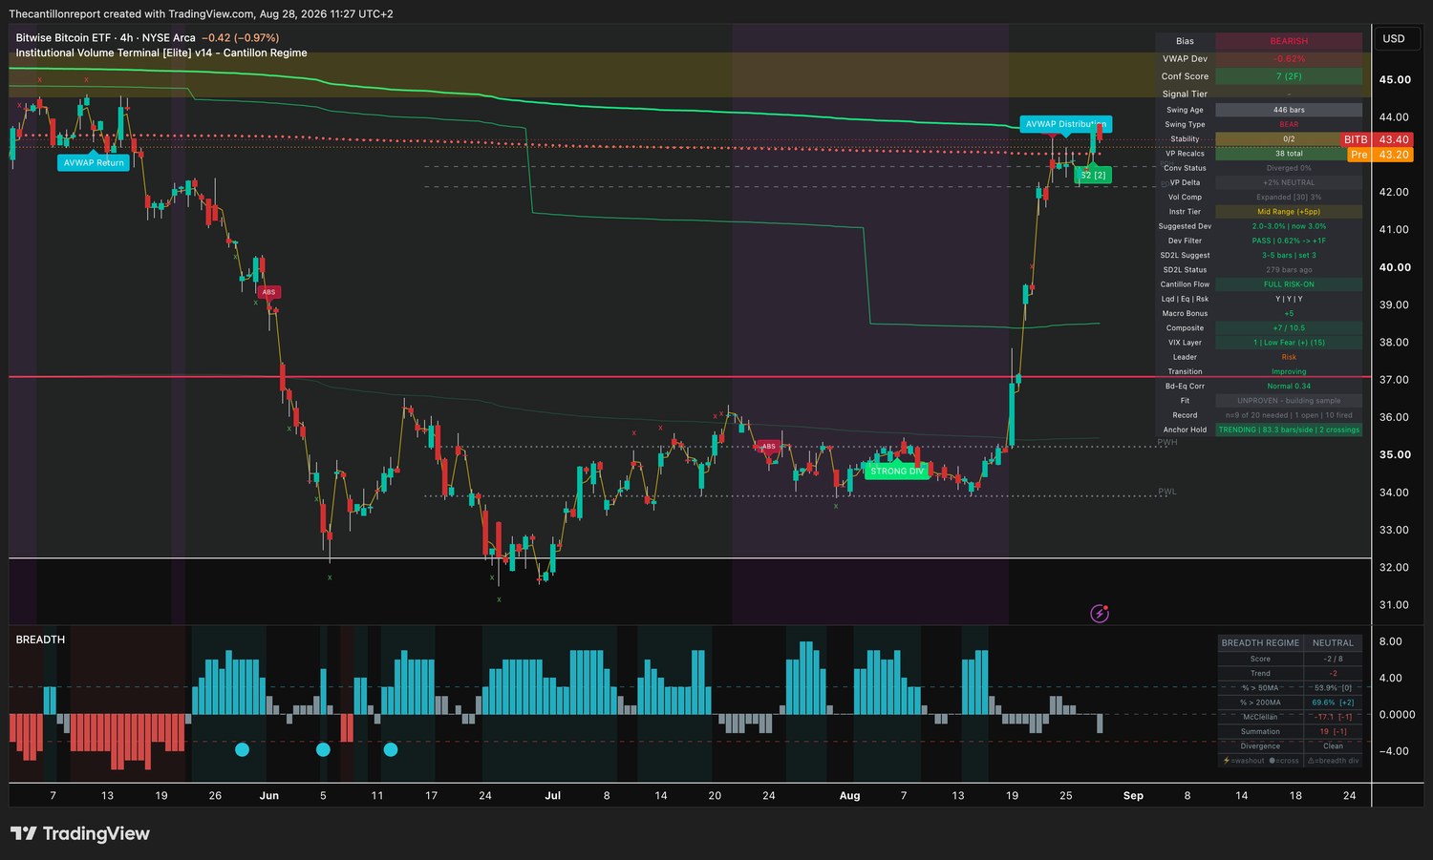Click the BITB 43.40 price tag
The width and height of the screenshot is (1433, 860).
[1376, 139]
